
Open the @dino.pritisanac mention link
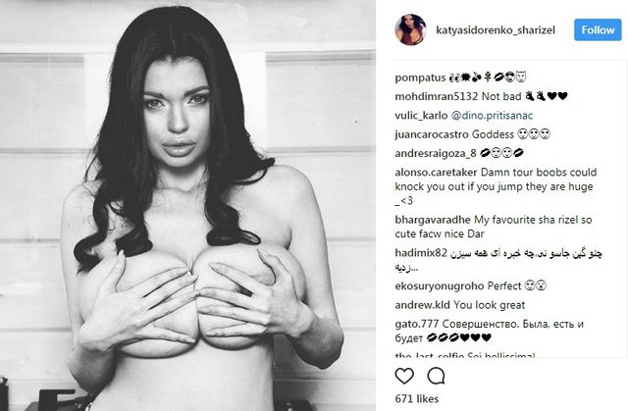[492, 116]
